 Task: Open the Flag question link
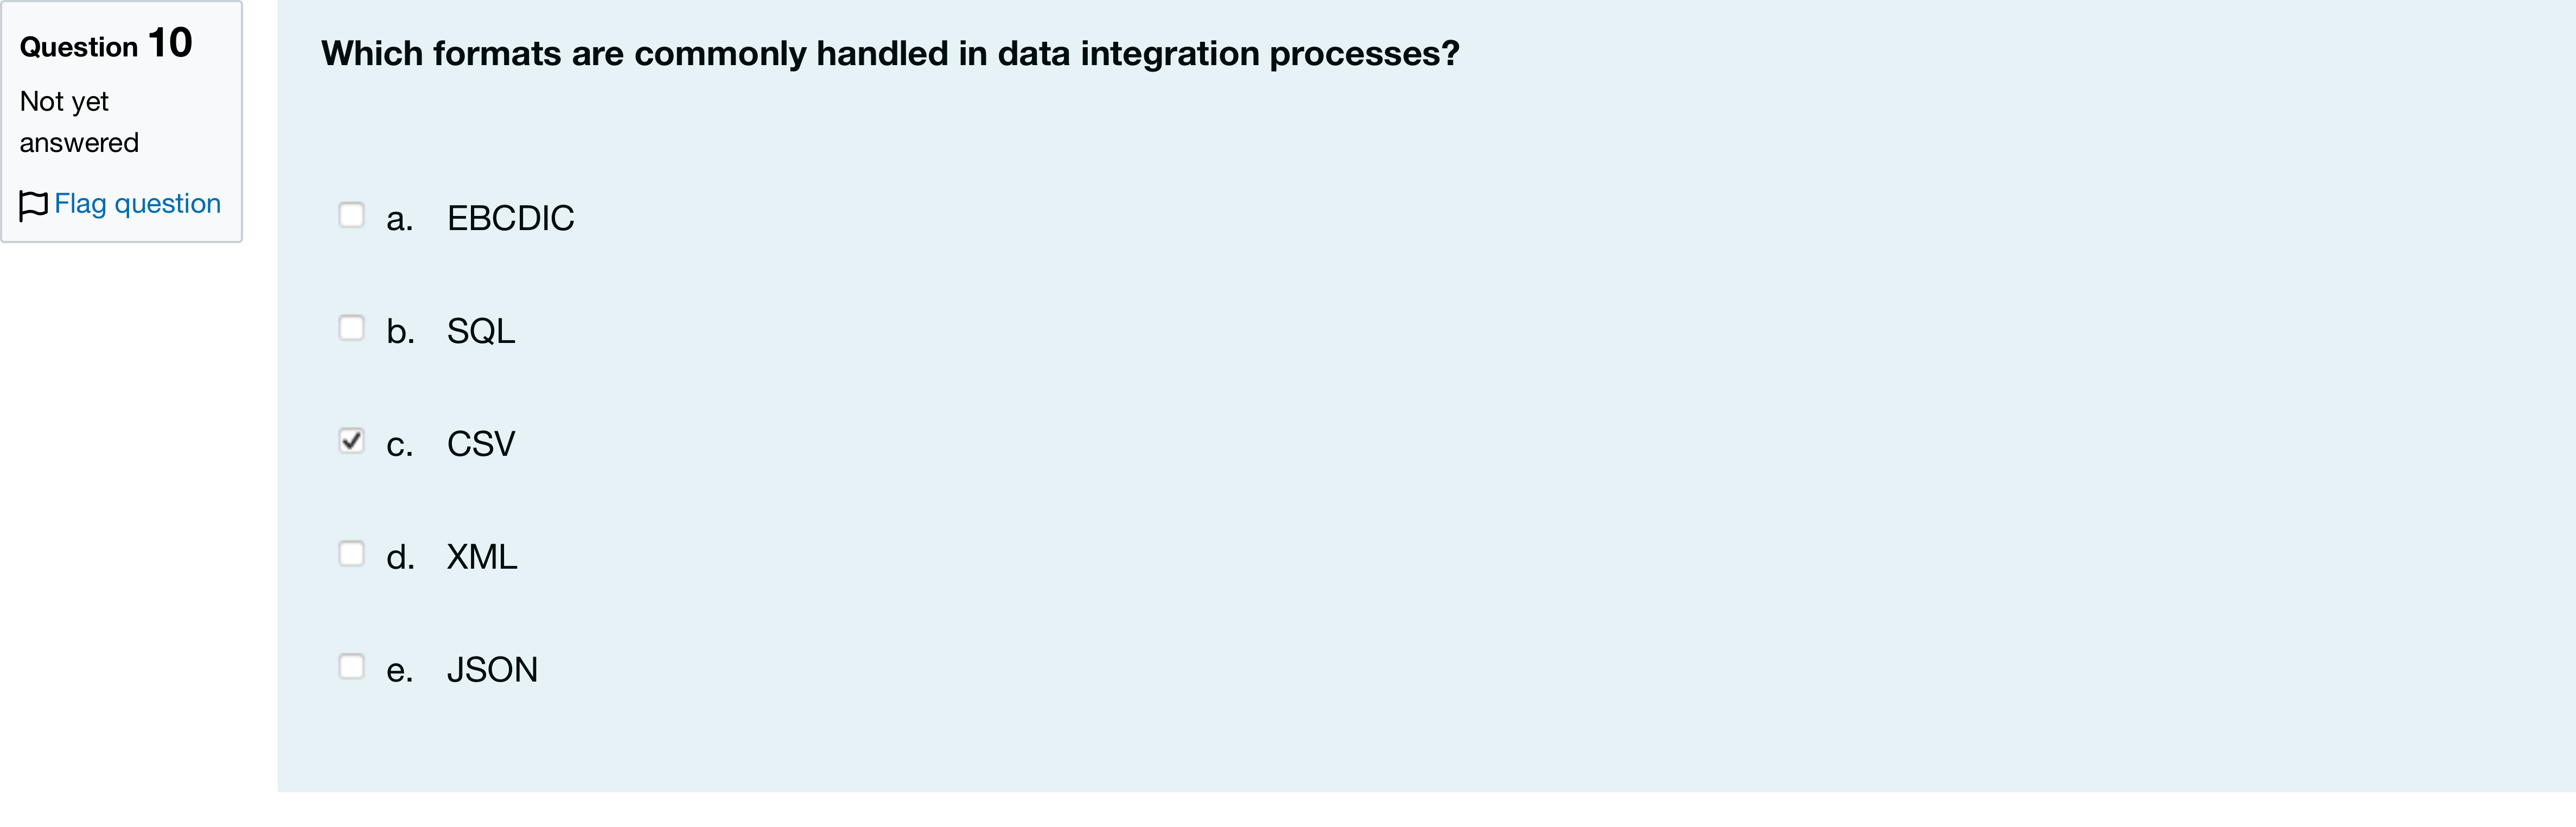point(137,204)
